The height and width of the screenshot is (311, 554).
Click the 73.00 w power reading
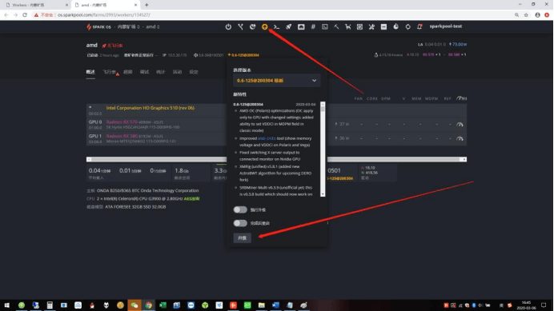(458, 45)
